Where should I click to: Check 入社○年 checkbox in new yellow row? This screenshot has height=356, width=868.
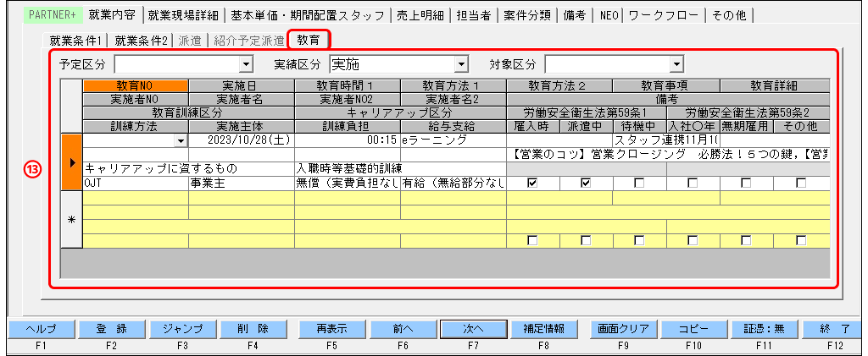[693, 241]
